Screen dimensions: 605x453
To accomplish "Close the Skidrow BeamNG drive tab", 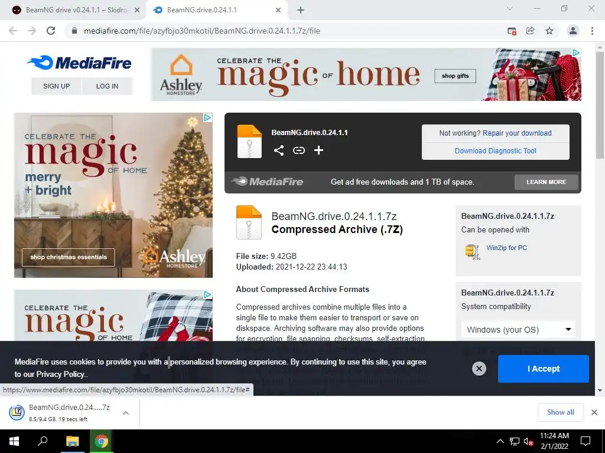I will pos(137,10).
